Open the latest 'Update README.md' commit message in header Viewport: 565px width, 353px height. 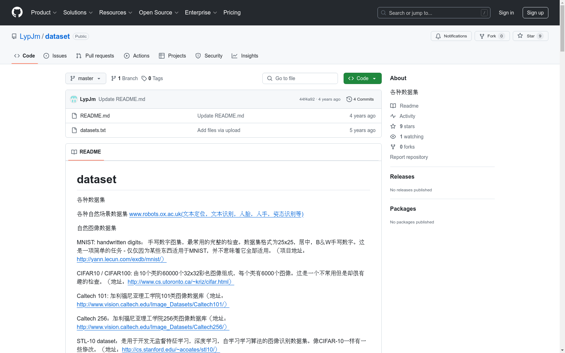122,99
